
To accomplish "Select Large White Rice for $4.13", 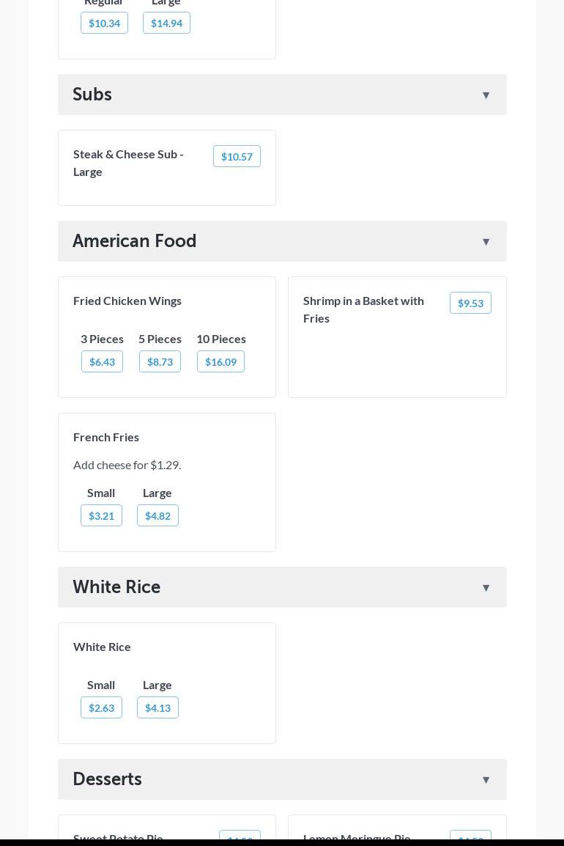I will (x=157, y=707).
